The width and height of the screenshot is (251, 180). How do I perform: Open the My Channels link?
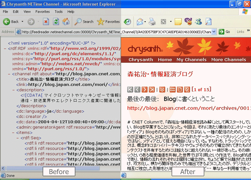[x=191, y=60]
